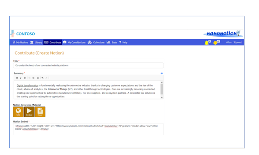The height and width of the screenshot is (155, 259).
Task: Click into the Title input field
Action: click(88, 65)
